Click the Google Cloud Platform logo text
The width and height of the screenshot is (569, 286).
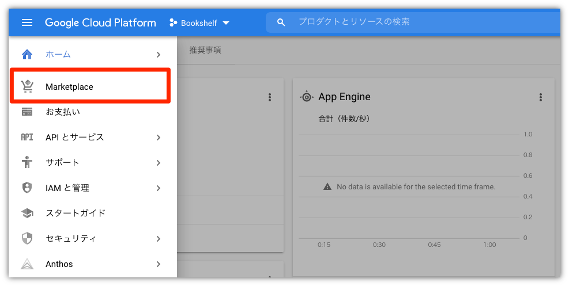coord(100,23)
